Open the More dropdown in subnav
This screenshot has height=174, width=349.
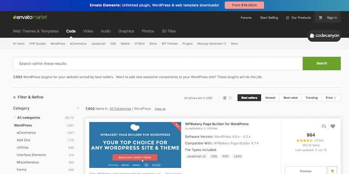[234, 44]
